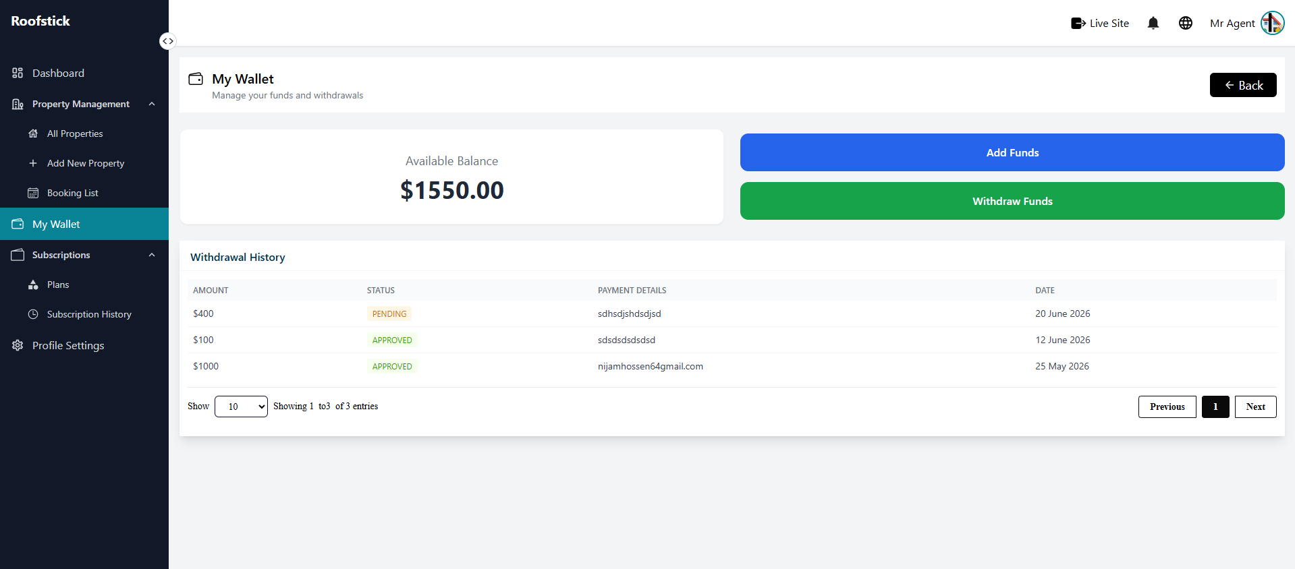This screenshot has height=569, width=1295.
Task: Open the Show entries dropdown
Action: point(241,407)
